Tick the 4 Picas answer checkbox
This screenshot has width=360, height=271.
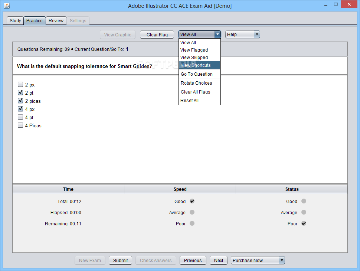tap(20, 125)
